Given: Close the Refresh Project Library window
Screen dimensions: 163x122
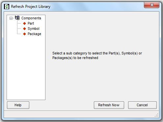Looking at the screenshot, I should coord(151,5).
